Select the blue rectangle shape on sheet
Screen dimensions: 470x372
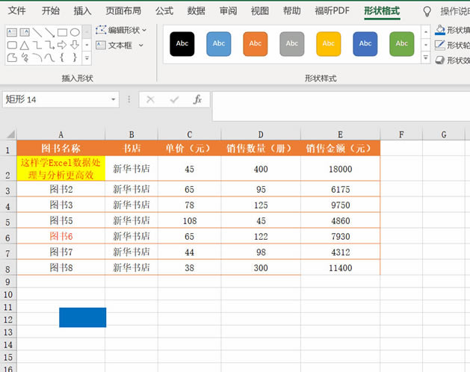(82, 317)
